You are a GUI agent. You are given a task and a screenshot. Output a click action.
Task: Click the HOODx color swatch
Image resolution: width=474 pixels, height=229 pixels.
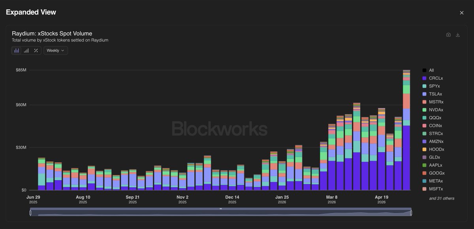point(424,149)
